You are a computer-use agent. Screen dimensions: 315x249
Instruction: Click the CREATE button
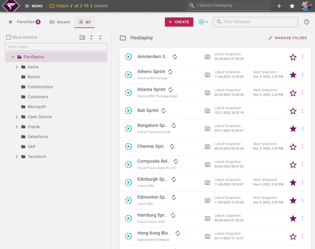[x=179, y=22]
